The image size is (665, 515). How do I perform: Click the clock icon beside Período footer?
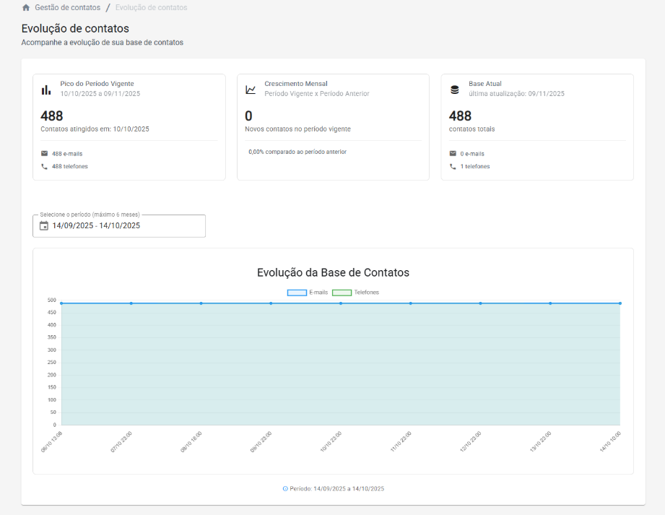pyautogui.click(x=285, y=489)
